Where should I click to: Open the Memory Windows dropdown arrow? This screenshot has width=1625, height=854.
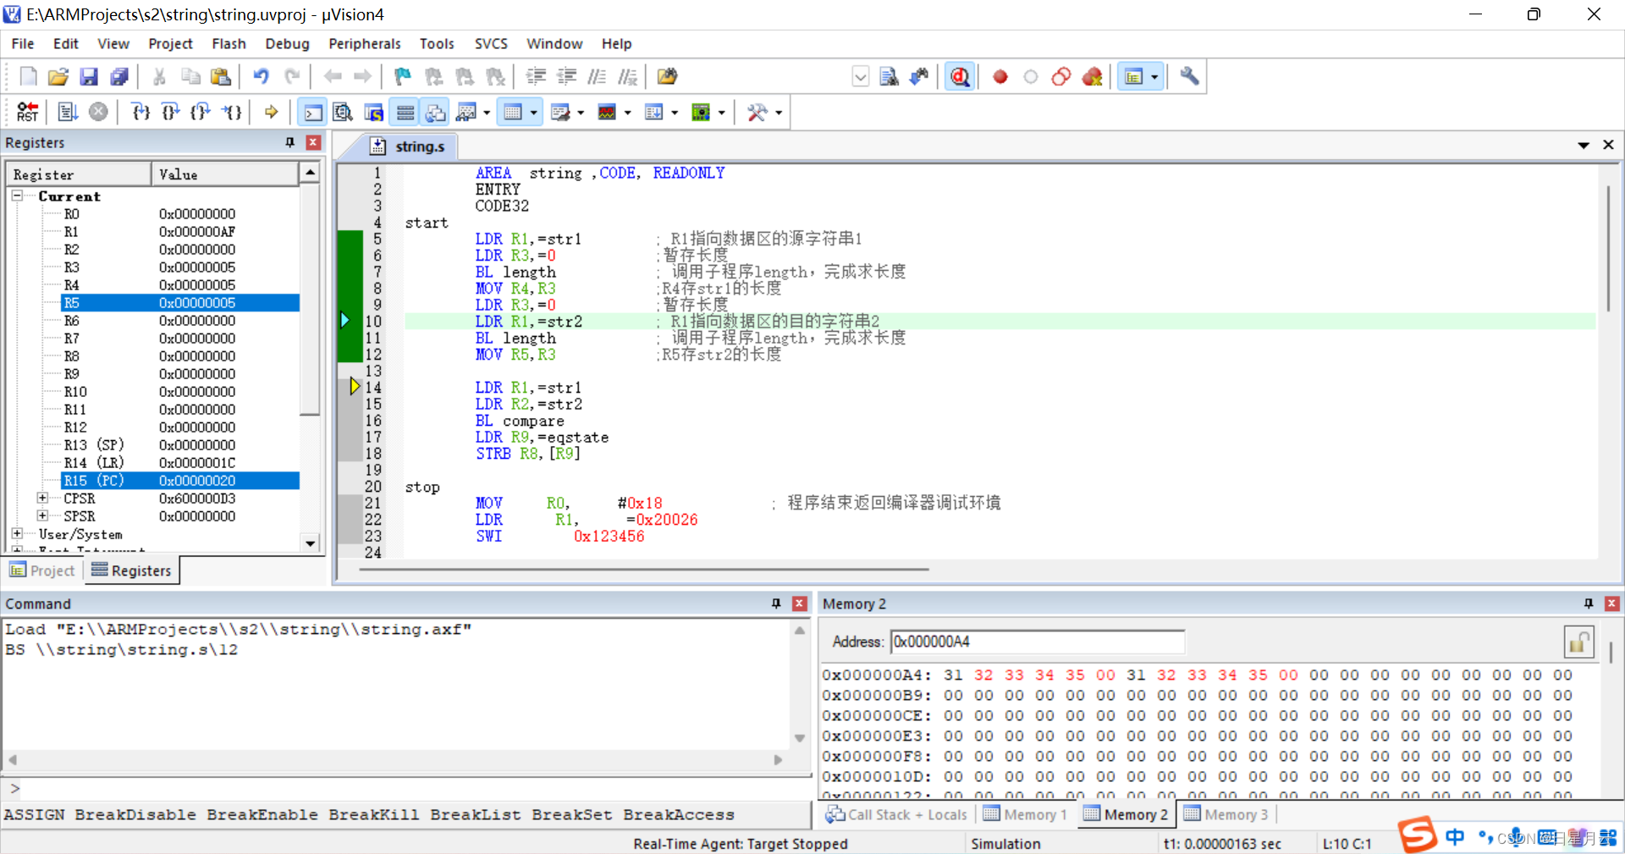point(533,113)
